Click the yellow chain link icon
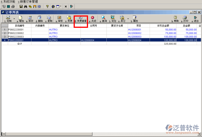The width and height of the screenshot is (202, 137). (x=30, y=6)
